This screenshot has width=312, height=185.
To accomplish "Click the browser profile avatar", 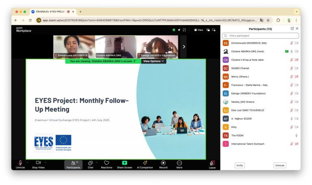I will coord(289,20).
